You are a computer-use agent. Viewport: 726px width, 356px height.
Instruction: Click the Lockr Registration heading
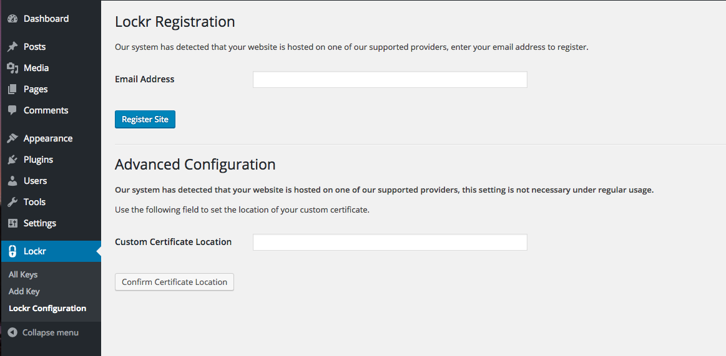(x=175, y=22)
